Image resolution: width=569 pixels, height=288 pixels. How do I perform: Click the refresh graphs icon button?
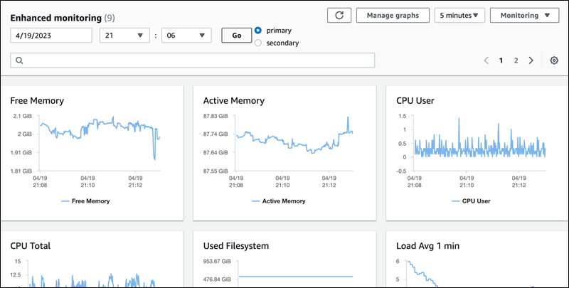(339, 15)
